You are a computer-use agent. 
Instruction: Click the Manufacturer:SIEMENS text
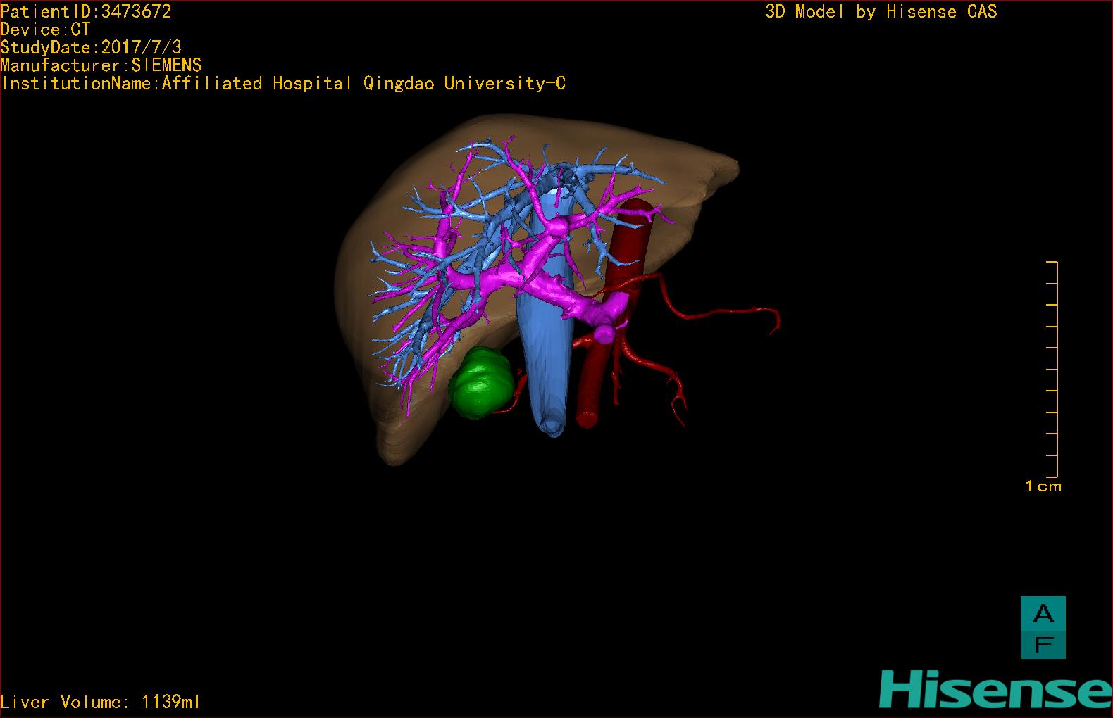coord(101,65)
